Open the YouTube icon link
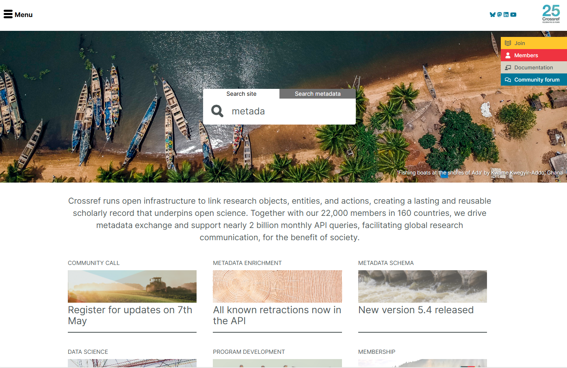567x368 pixels. tap(513, 15)
